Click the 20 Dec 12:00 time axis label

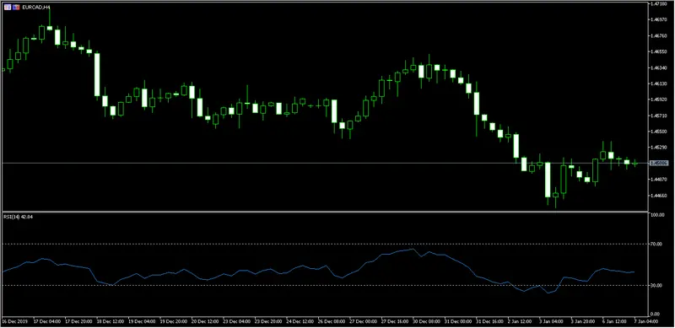coord(203,320)
